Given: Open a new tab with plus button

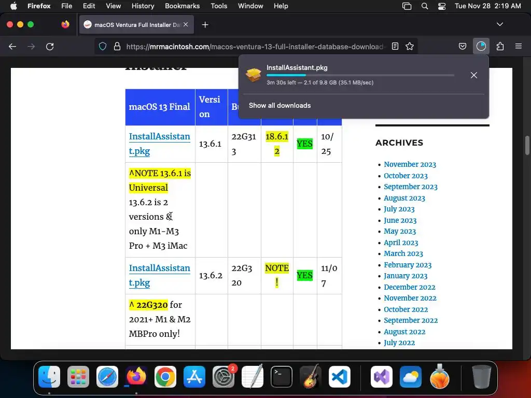Looking at the screenshot, I should pos(205,25).
